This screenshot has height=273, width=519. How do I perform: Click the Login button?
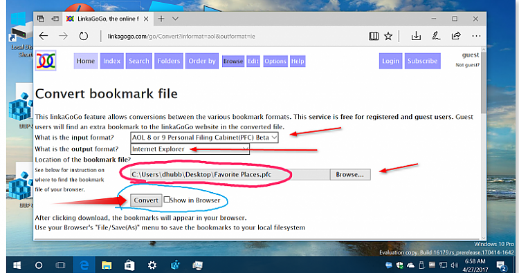click(390, 61)
